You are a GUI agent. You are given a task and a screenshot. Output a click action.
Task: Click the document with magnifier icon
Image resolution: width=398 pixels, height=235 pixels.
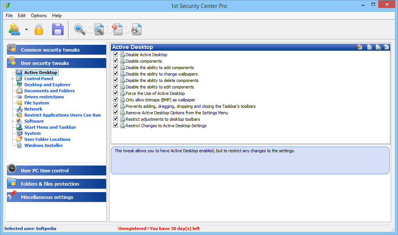coord(99,29)
